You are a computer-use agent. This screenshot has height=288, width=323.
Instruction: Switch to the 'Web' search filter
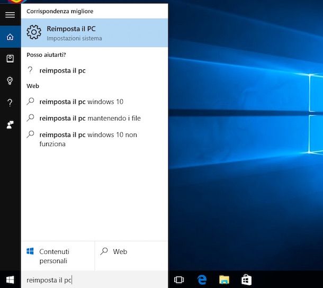coord(131,256)
